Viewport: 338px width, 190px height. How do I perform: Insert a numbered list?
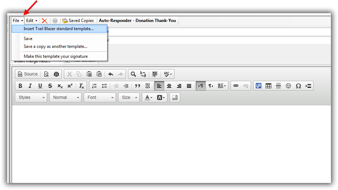point(94,86)
